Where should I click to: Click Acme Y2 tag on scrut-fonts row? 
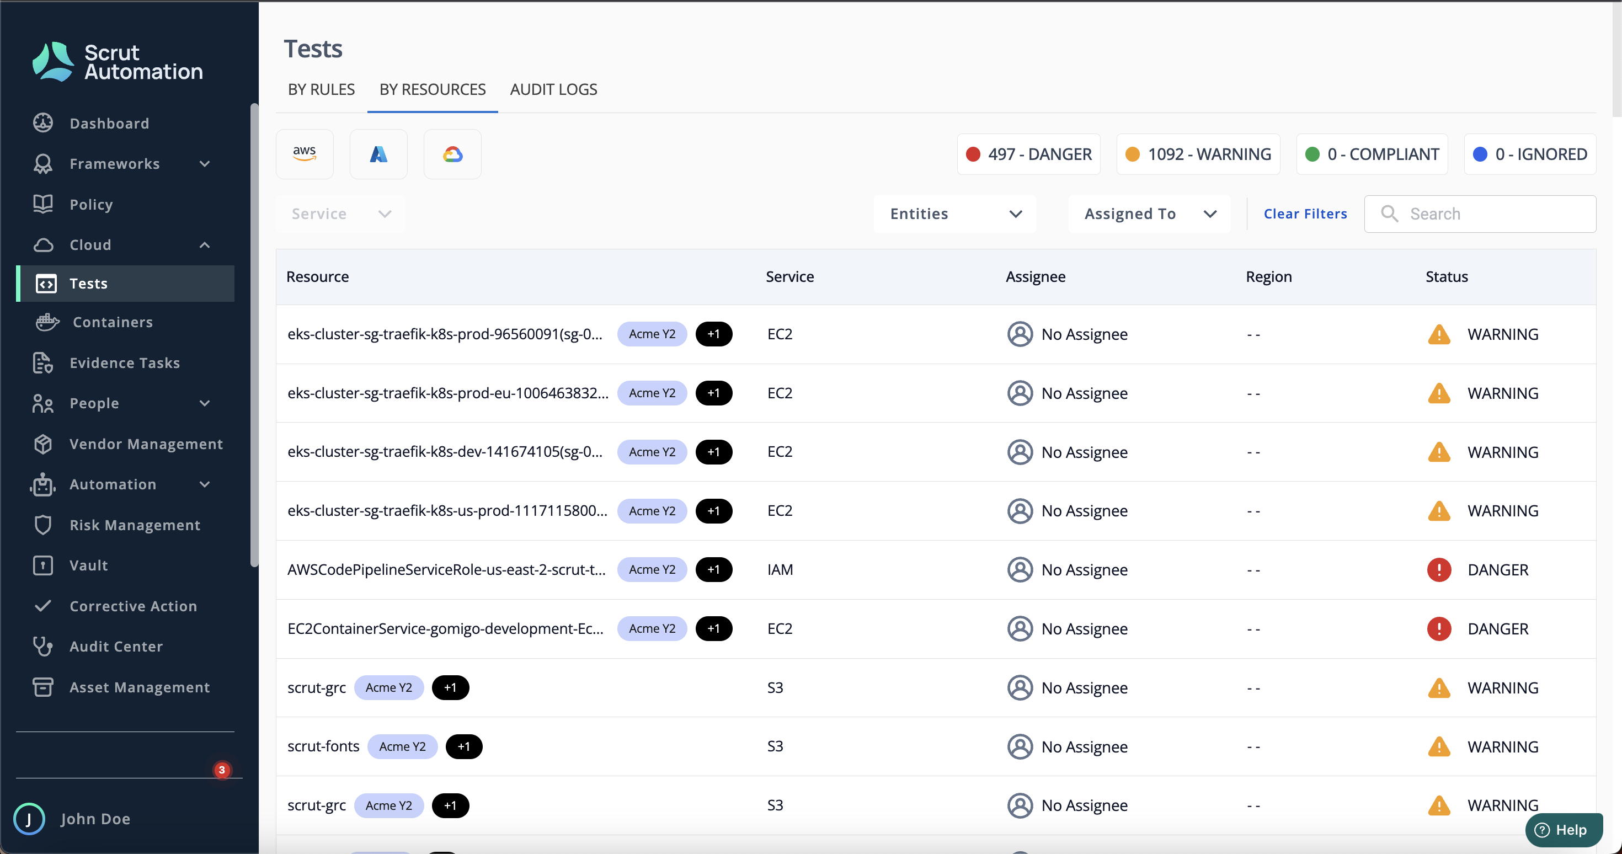pyautogui.click(x=402, y=746)
